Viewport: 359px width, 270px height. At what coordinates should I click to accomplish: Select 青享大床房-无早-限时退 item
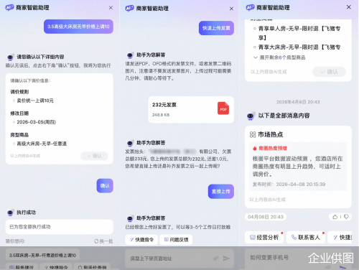click(x=297, y=47)
